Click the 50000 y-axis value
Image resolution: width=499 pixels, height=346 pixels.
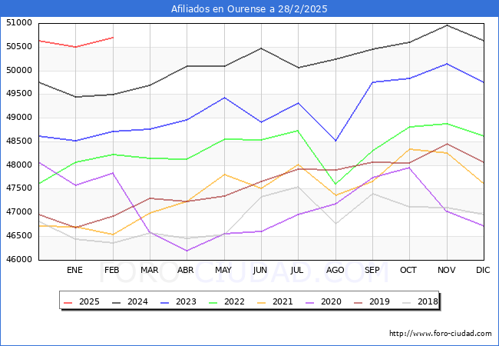click(x=19, y=70)
